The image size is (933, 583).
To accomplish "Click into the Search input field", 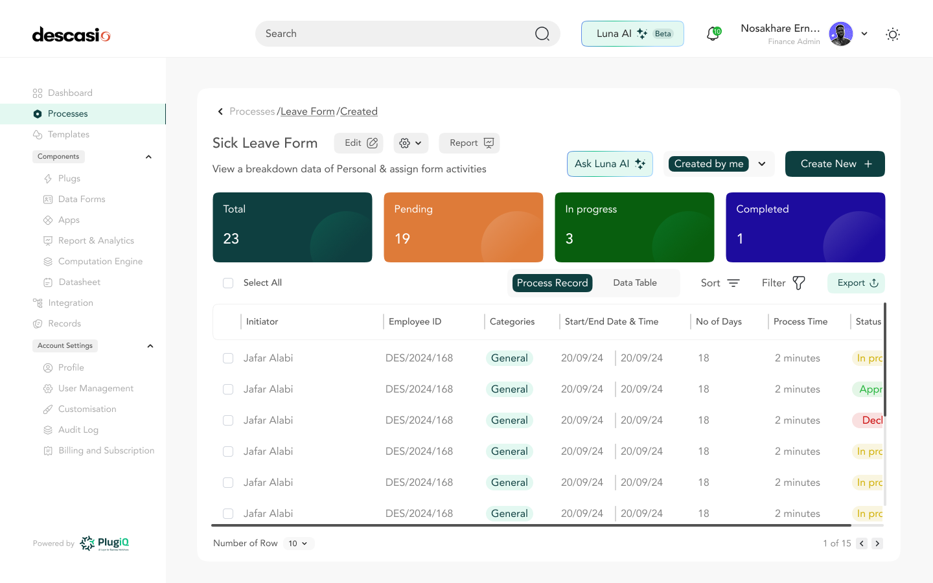I will click(x=395, y=34).
